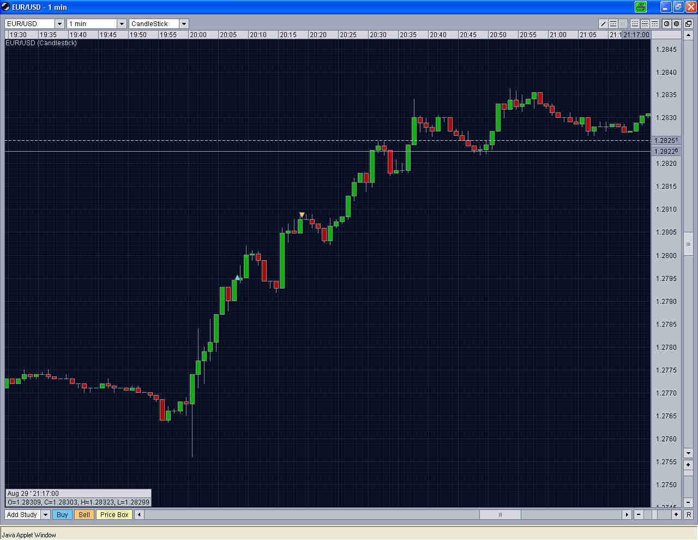Click the R reset button

(x=689, y=514)
